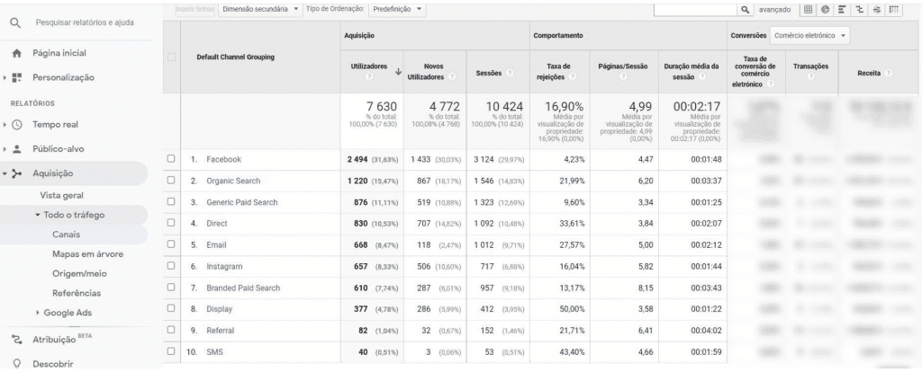
Task: Click help icon beside Novos Utilizadores header
Action: click(x=452, y=76)
